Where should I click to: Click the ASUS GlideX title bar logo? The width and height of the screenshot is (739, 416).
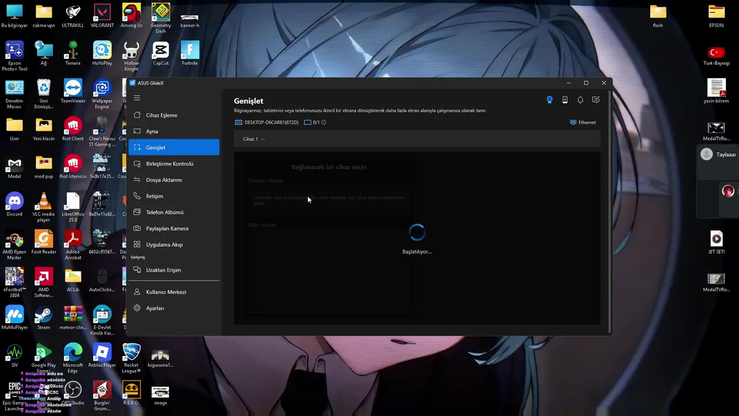coord(133,83)
